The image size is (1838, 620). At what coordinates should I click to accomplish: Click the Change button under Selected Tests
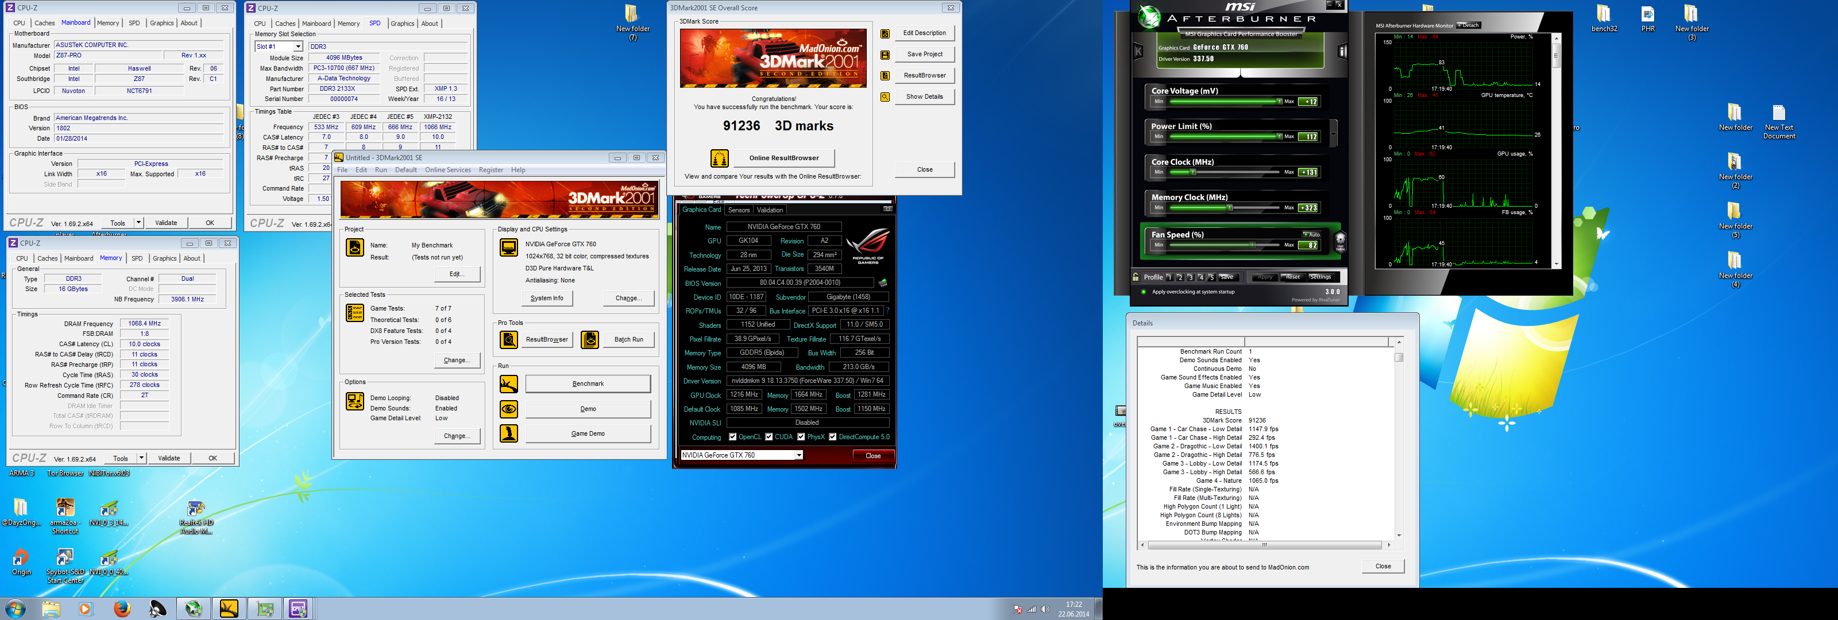click(457, 361)
